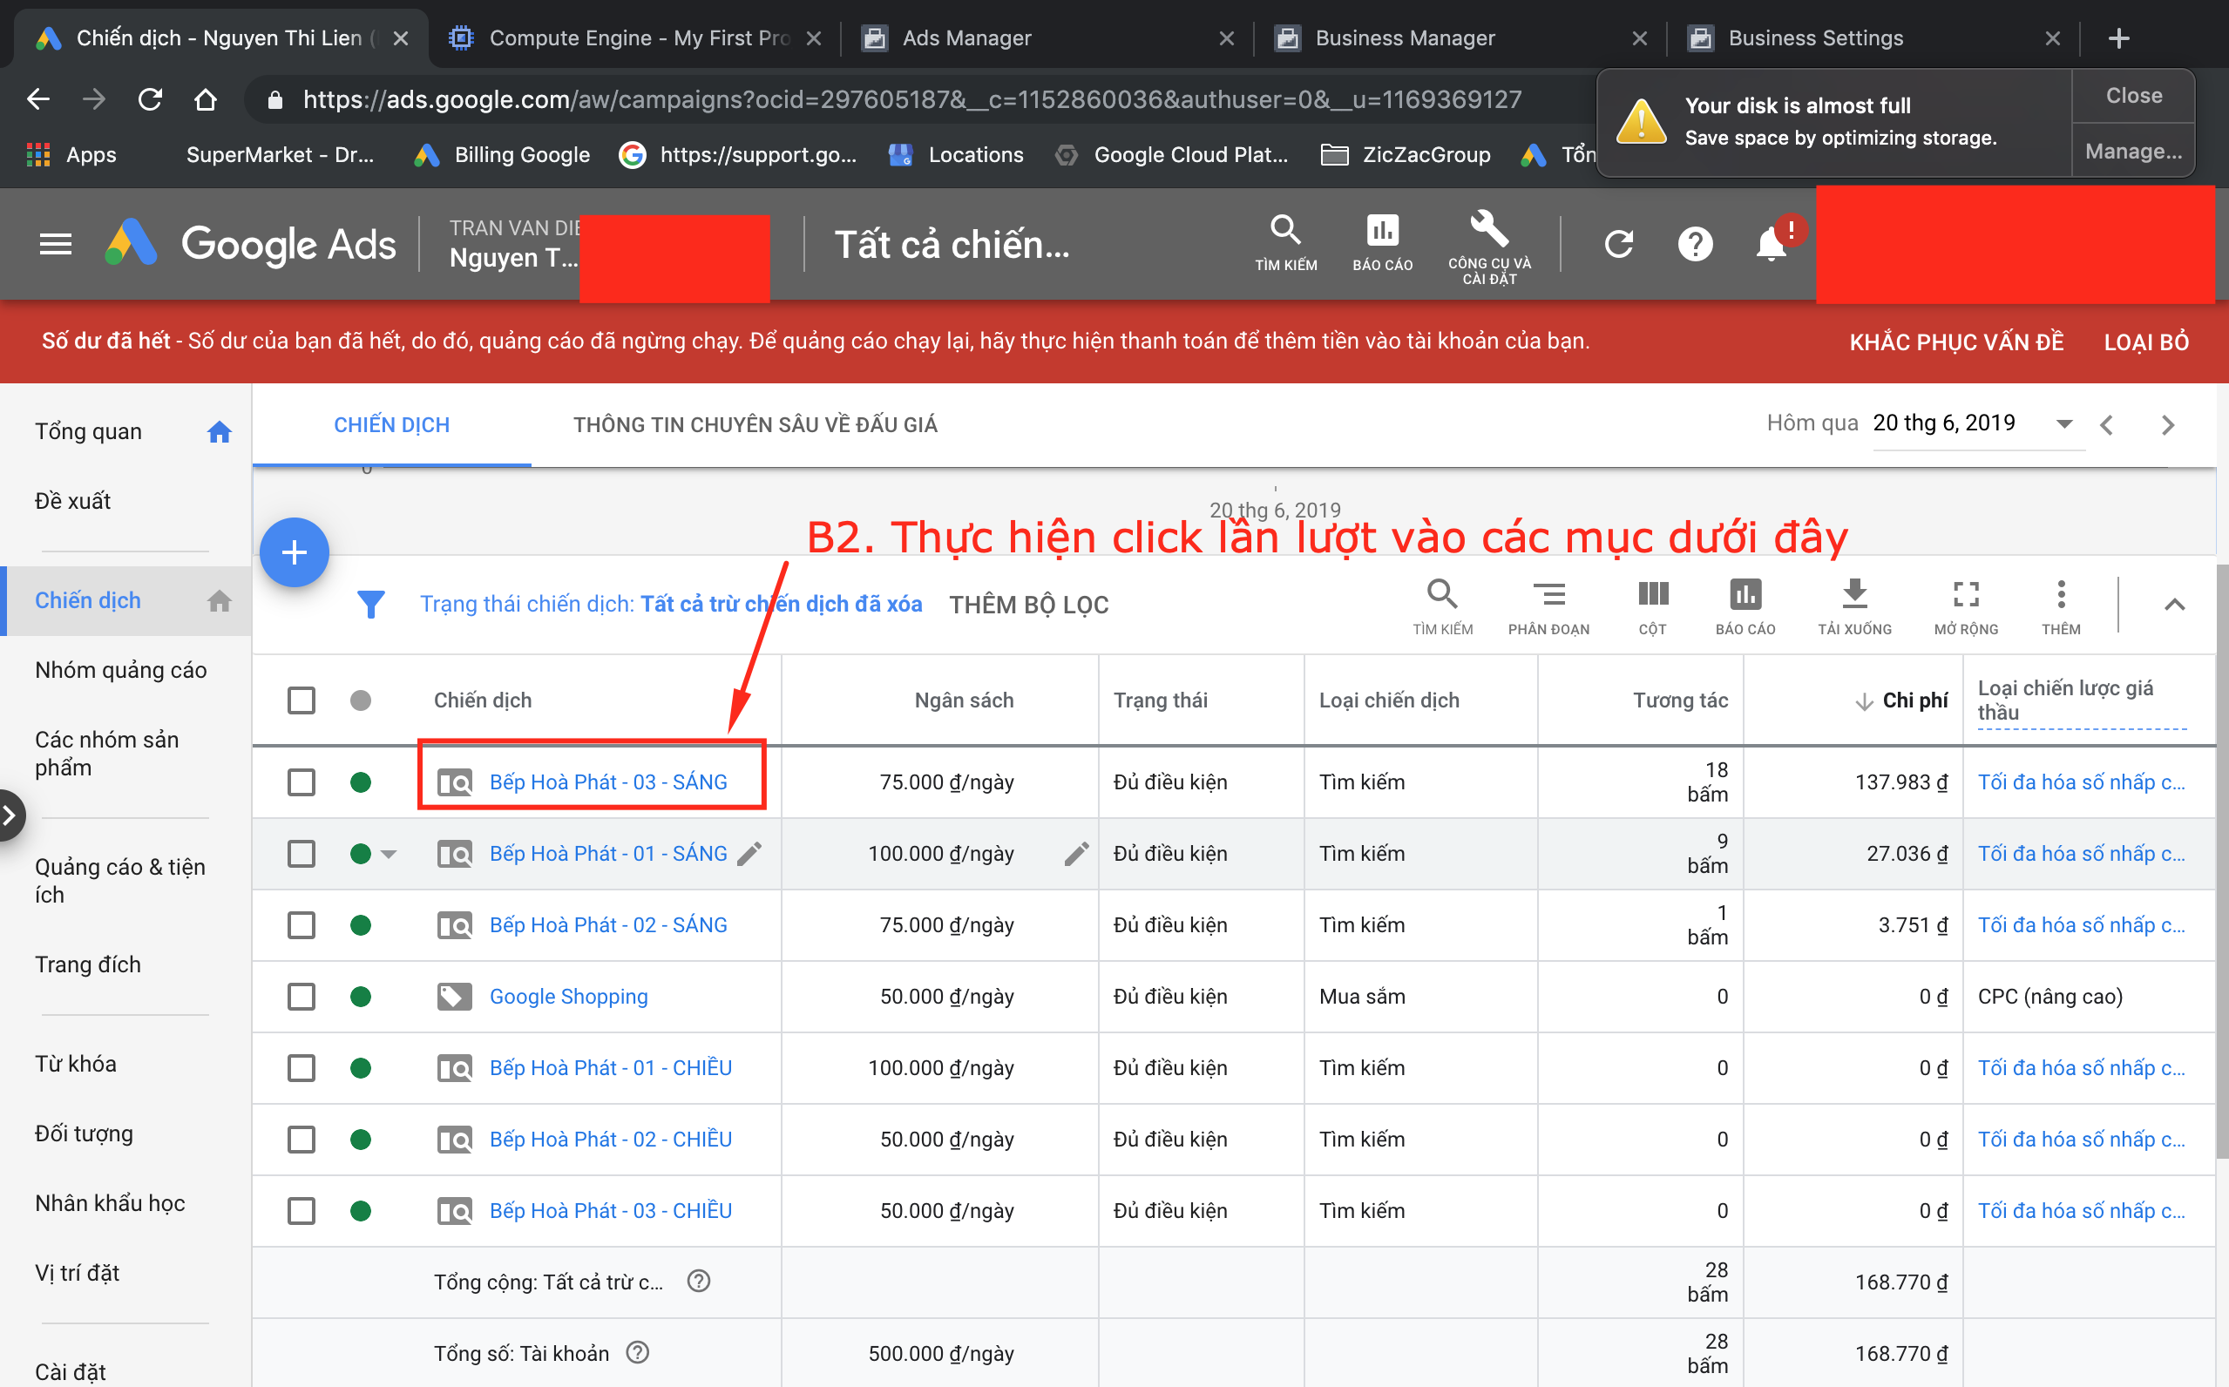Click THÊM BỘ LỌC
This screenshot has height=1387, width=2229.
pyautogui.click(x=1028, y=605)
